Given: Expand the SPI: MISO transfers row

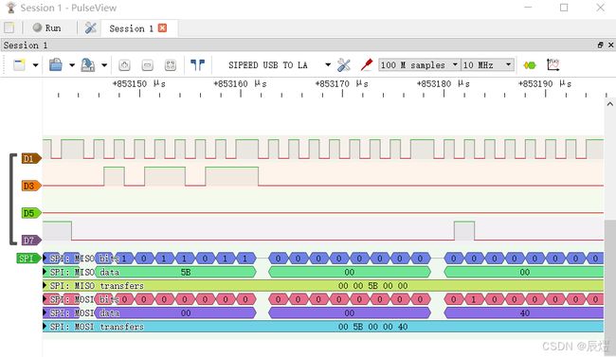Looking at the screenshot, I should [x=45, y=286].
